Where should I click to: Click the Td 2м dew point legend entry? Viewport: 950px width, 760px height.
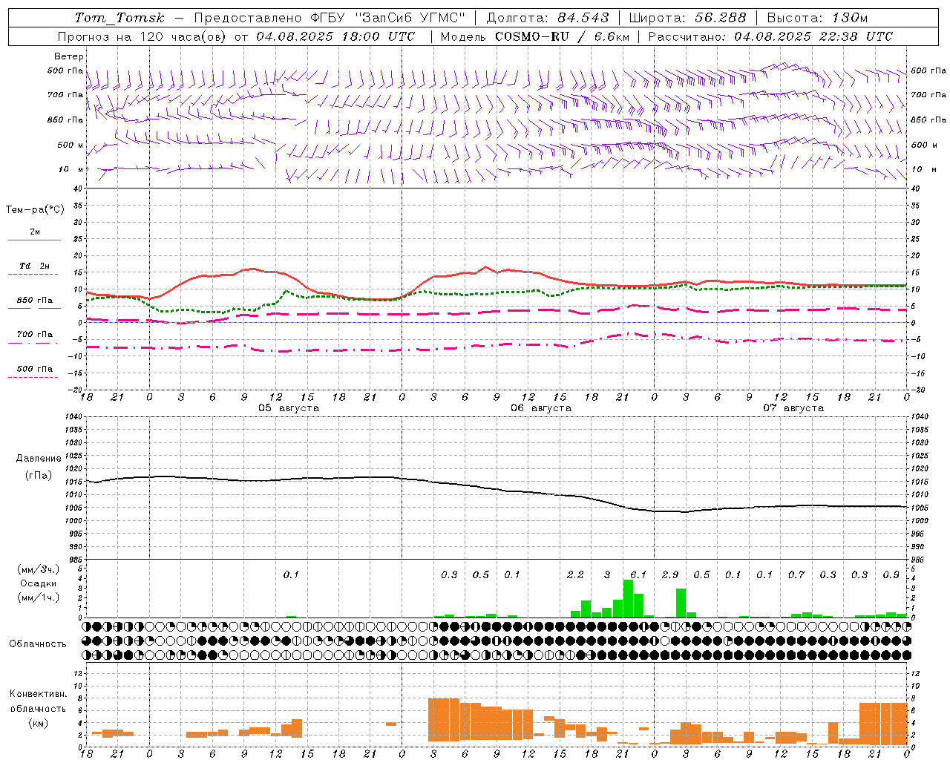[x=34, y=266]
